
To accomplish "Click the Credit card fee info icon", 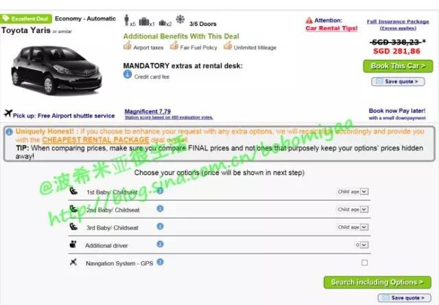I will click(x=128, y=74).
